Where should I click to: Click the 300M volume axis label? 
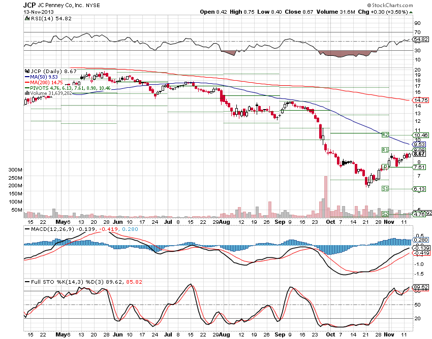coord(15,170)
